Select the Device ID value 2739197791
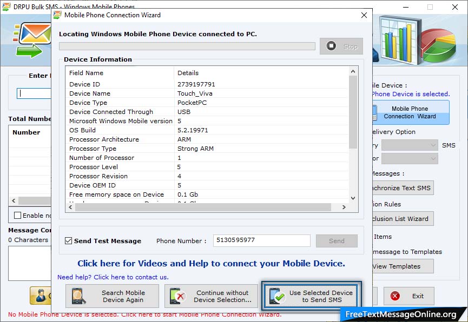This screenshot has width=468, height=322. (196, 84)
